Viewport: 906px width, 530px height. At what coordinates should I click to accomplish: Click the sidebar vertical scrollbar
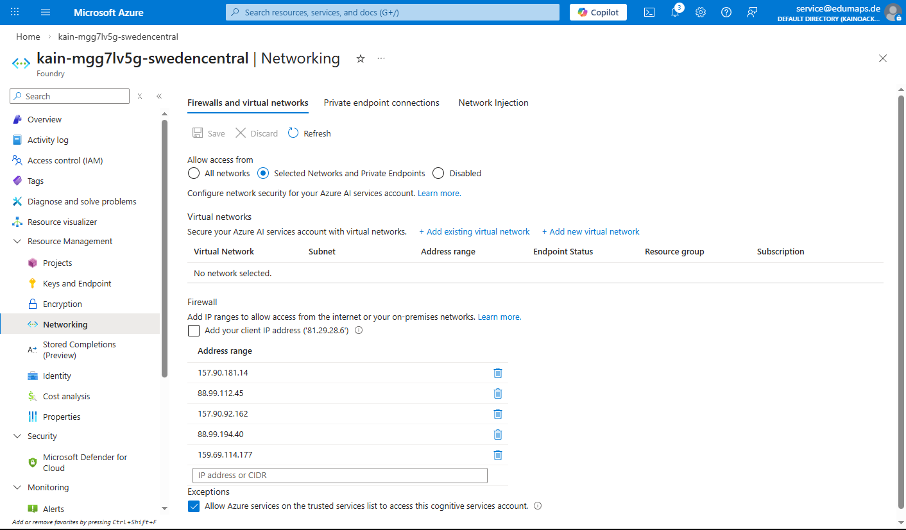(165, 249)
